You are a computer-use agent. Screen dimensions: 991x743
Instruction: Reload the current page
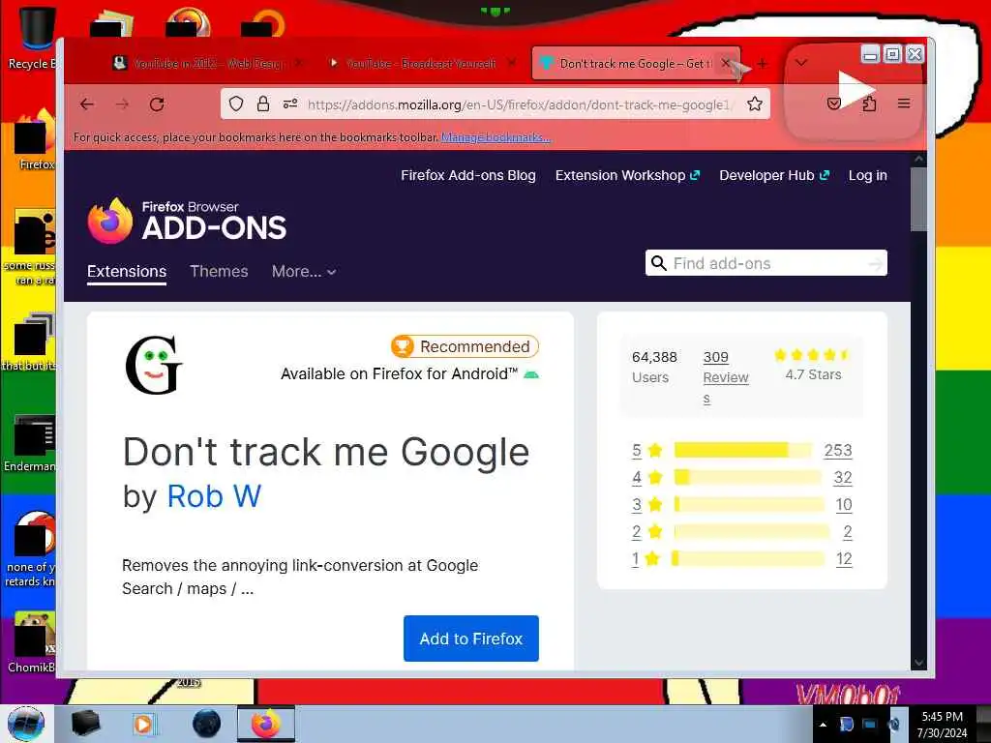[x=158, y=104]
